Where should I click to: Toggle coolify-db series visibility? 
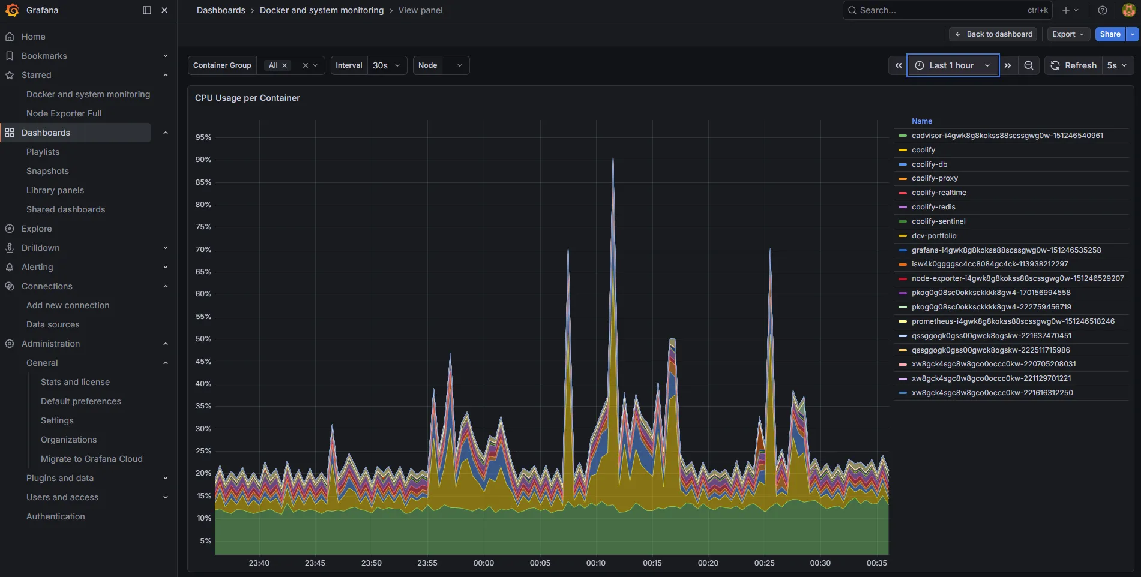(929, 164)
